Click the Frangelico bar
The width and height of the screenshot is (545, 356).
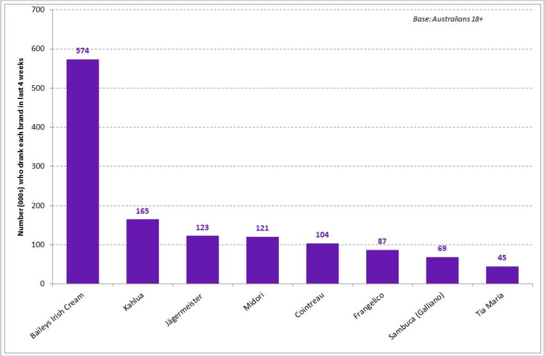(x=382, y=267)
